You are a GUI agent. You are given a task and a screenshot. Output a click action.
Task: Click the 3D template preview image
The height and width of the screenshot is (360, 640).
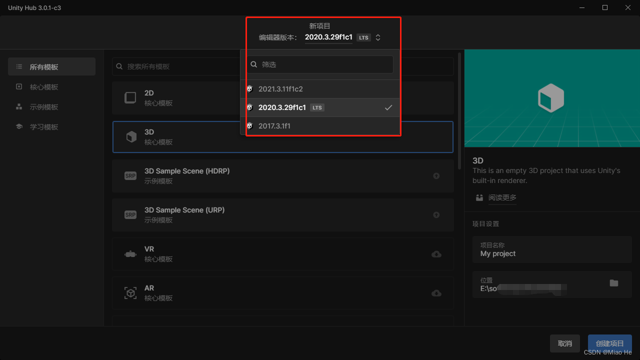[552, 98]
